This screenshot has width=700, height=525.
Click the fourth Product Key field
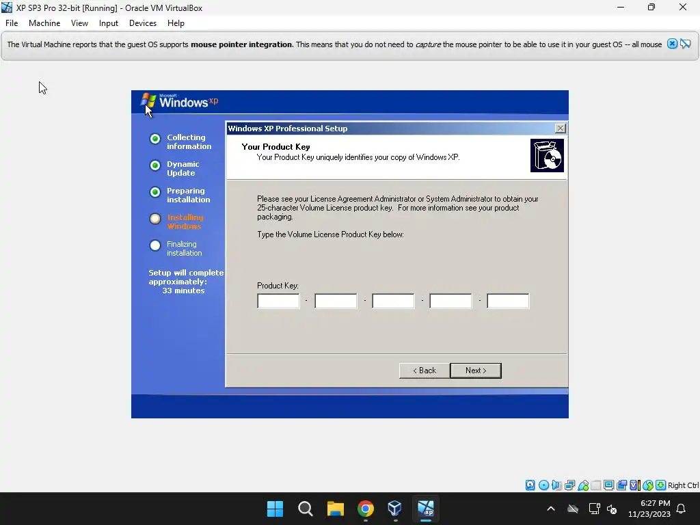point(450,301)
